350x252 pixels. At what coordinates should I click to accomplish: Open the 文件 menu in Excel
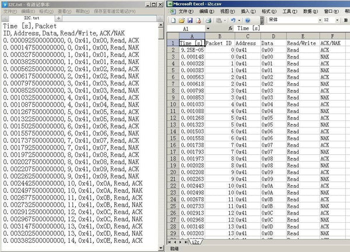click(185, 12)
